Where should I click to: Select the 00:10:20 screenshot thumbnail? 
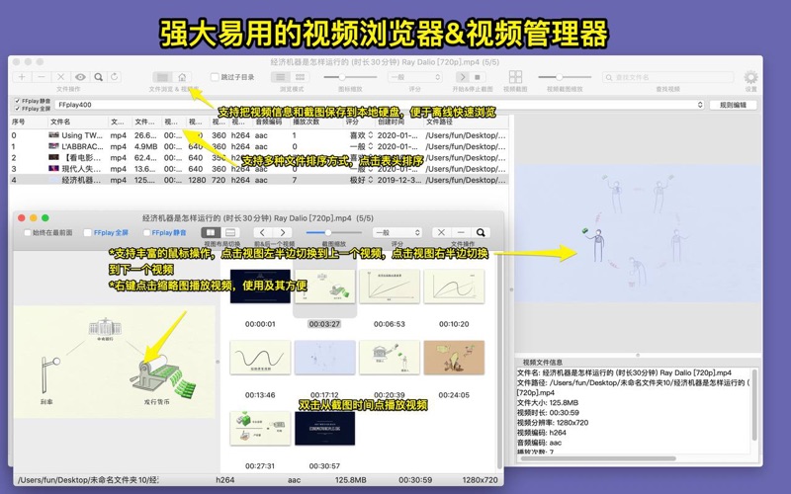tap(454, 287)
